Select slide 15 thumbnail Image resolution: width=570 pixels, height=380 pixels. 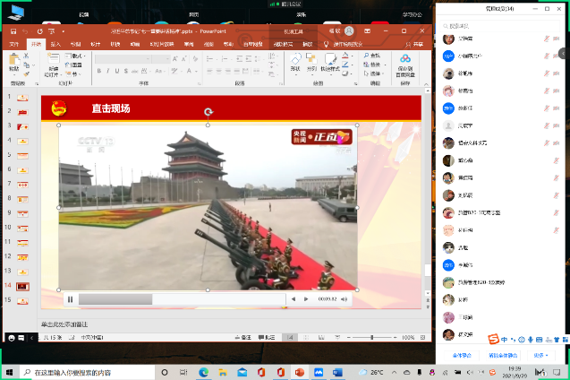22,301
